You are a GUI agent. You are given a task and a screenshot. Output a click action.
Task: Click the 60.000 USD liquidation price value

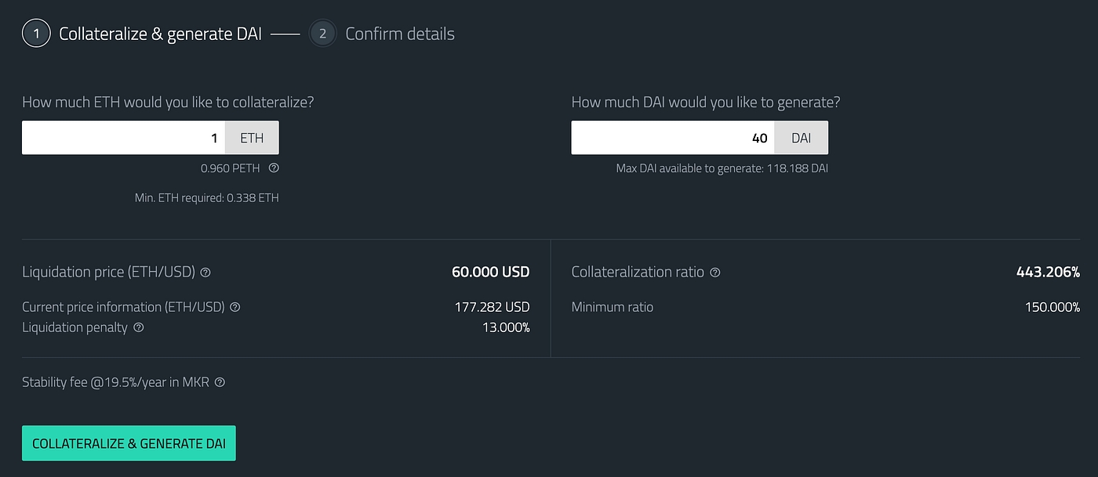tap(490, 273)
